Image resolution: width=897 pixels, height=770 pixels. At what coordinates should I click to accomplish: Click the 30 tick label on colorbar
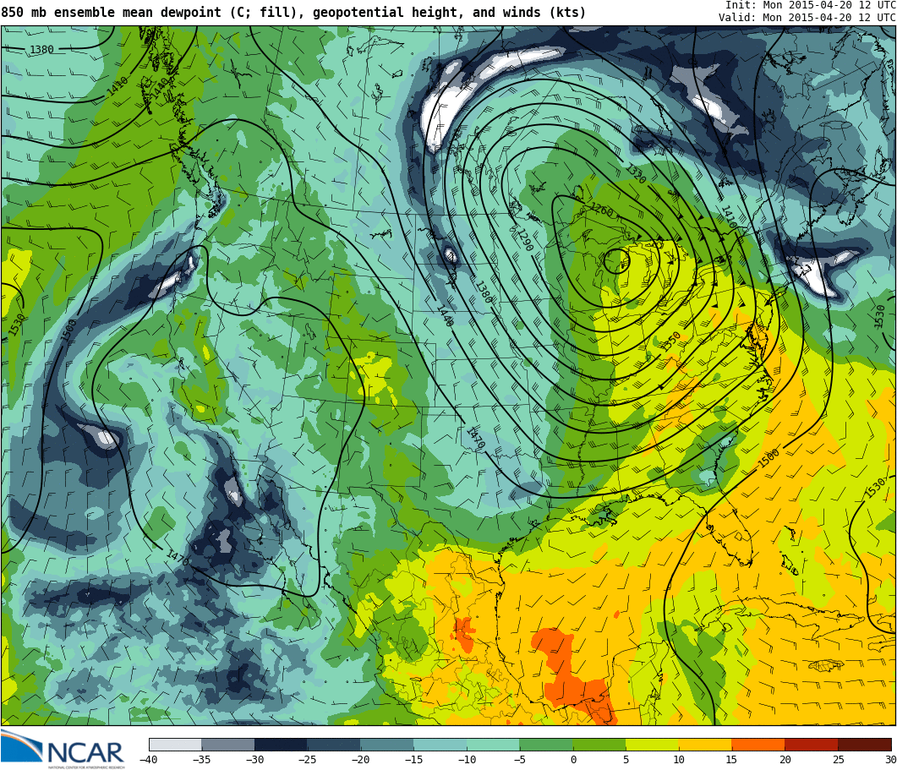click(x=890, y=760)
